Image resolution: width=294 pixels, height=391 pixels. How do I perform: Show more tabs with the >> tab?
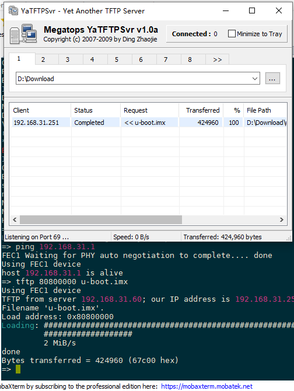(217, 60)
